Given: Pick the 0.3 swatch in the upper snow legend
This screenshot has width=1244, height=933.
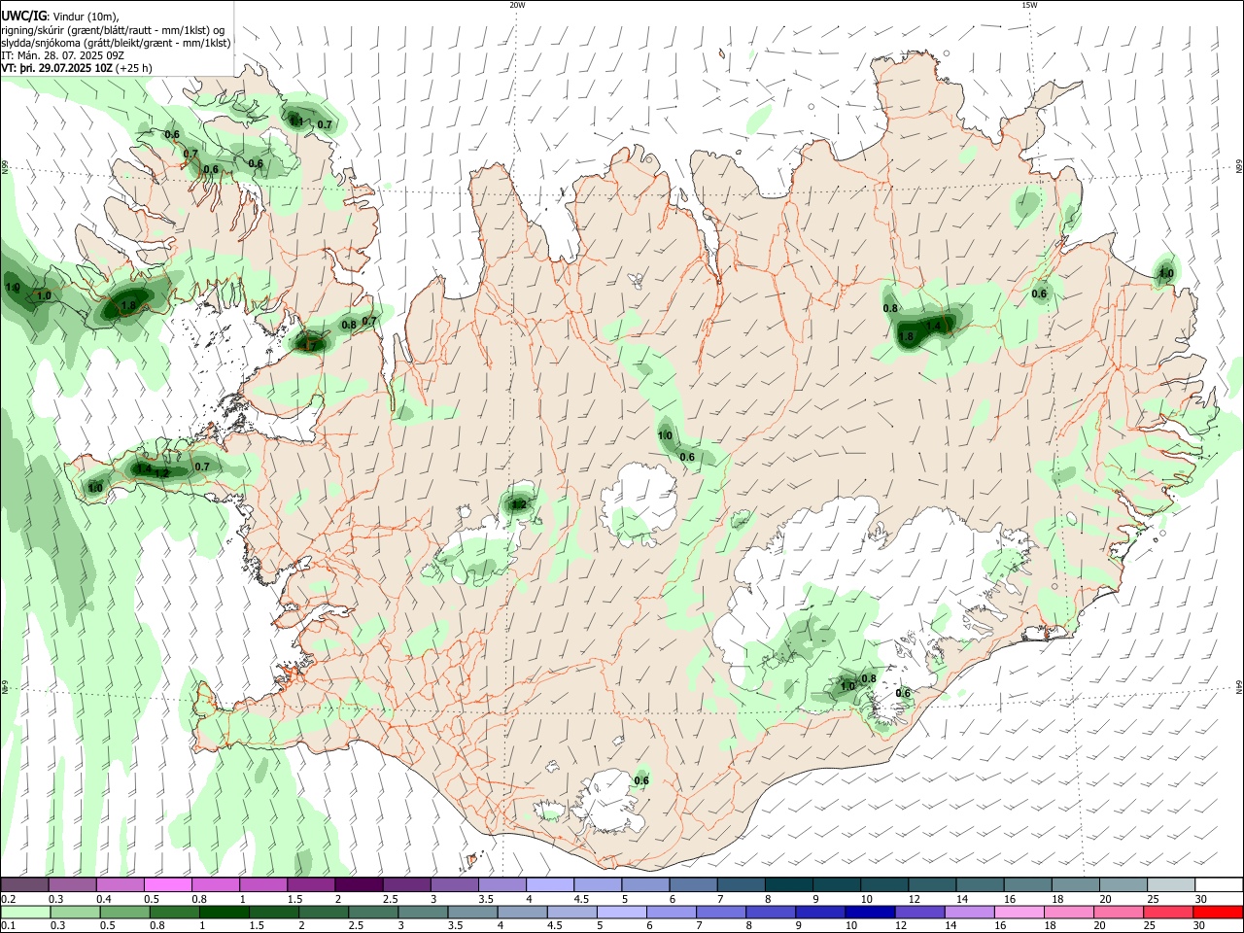Looking at the screenshot, I should click(72, 884).
